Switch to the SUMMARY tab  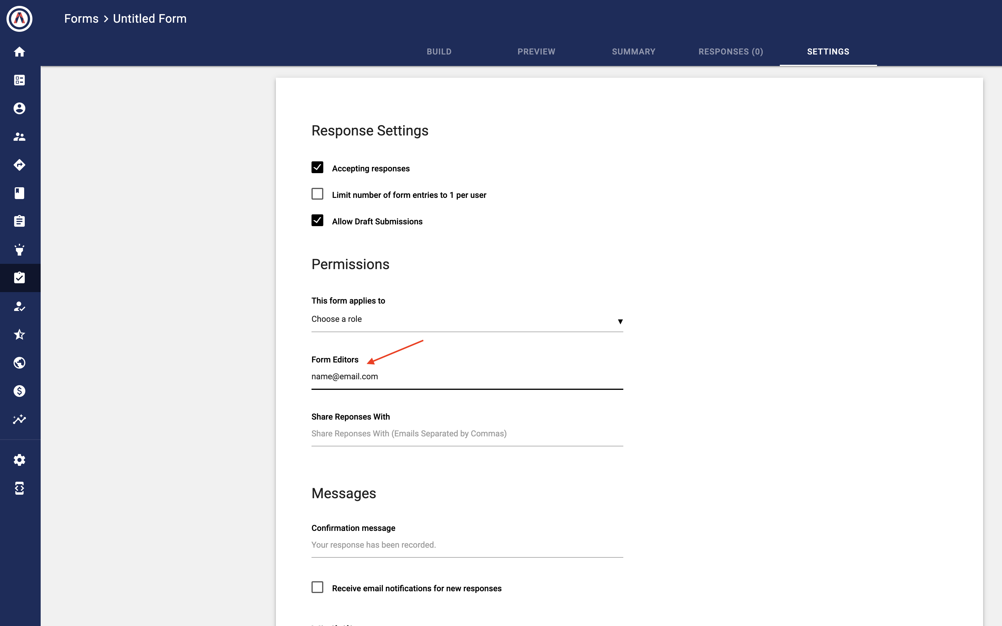coord(634,52)
